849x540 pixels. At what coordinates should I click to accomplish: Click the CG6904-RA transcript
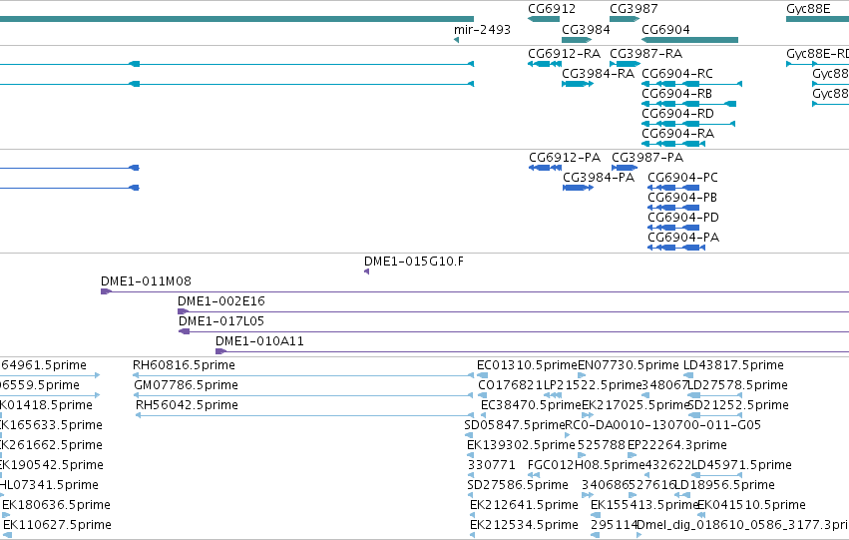673,144
